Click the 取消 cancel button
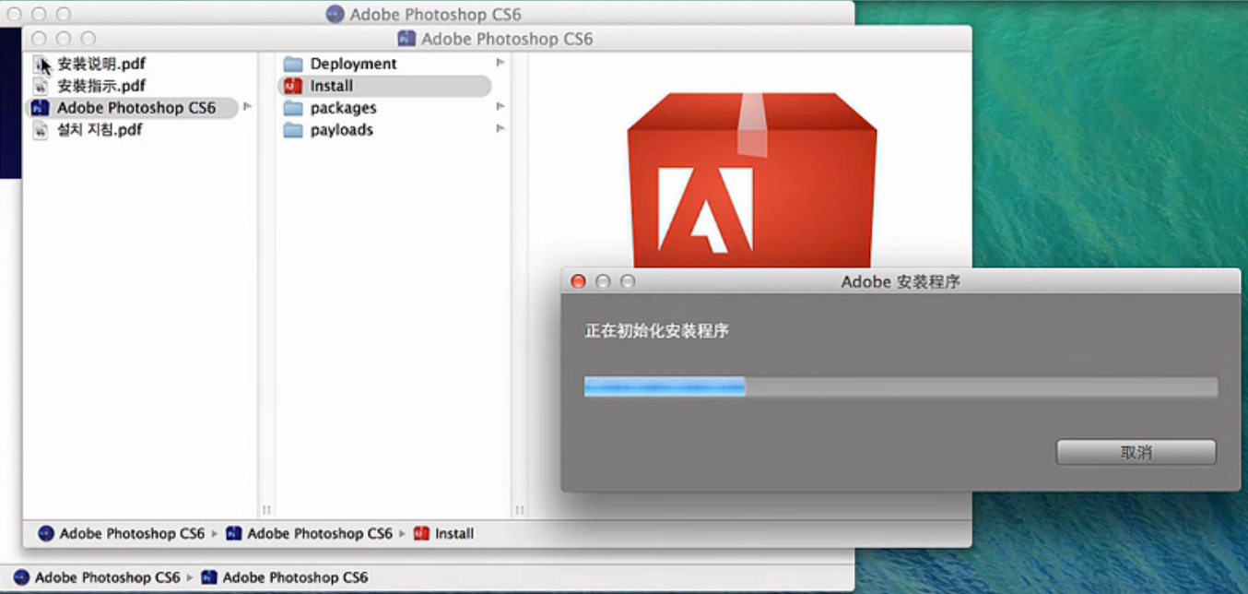This screenshot has height=594, width=1248. point(1136,452)
